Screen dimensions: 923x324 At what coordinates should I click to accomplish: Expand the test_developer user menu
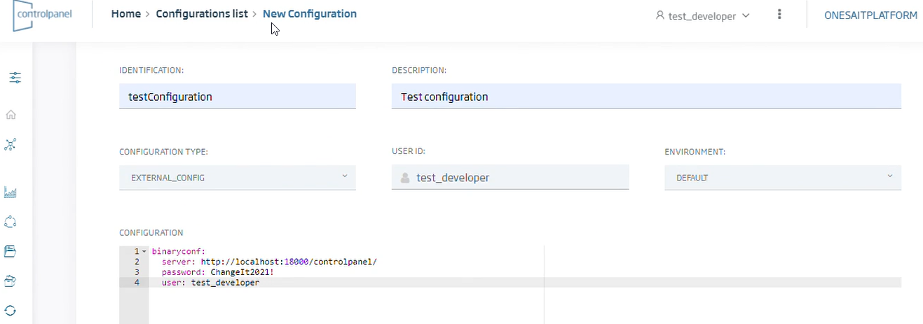(703, 15)
